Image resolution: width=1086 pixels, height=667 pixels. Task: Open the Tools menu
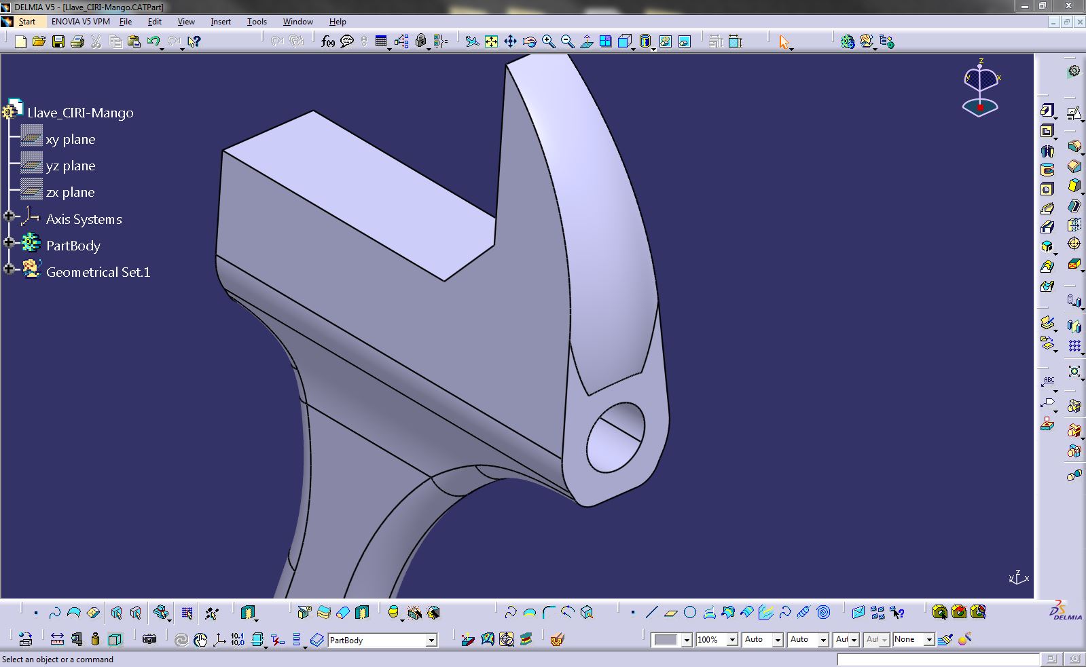click(x=257, y=22)
